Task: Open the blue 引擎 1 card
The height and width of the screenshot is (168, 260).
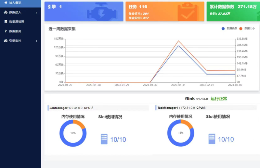Action: click(x=84, y=11)
